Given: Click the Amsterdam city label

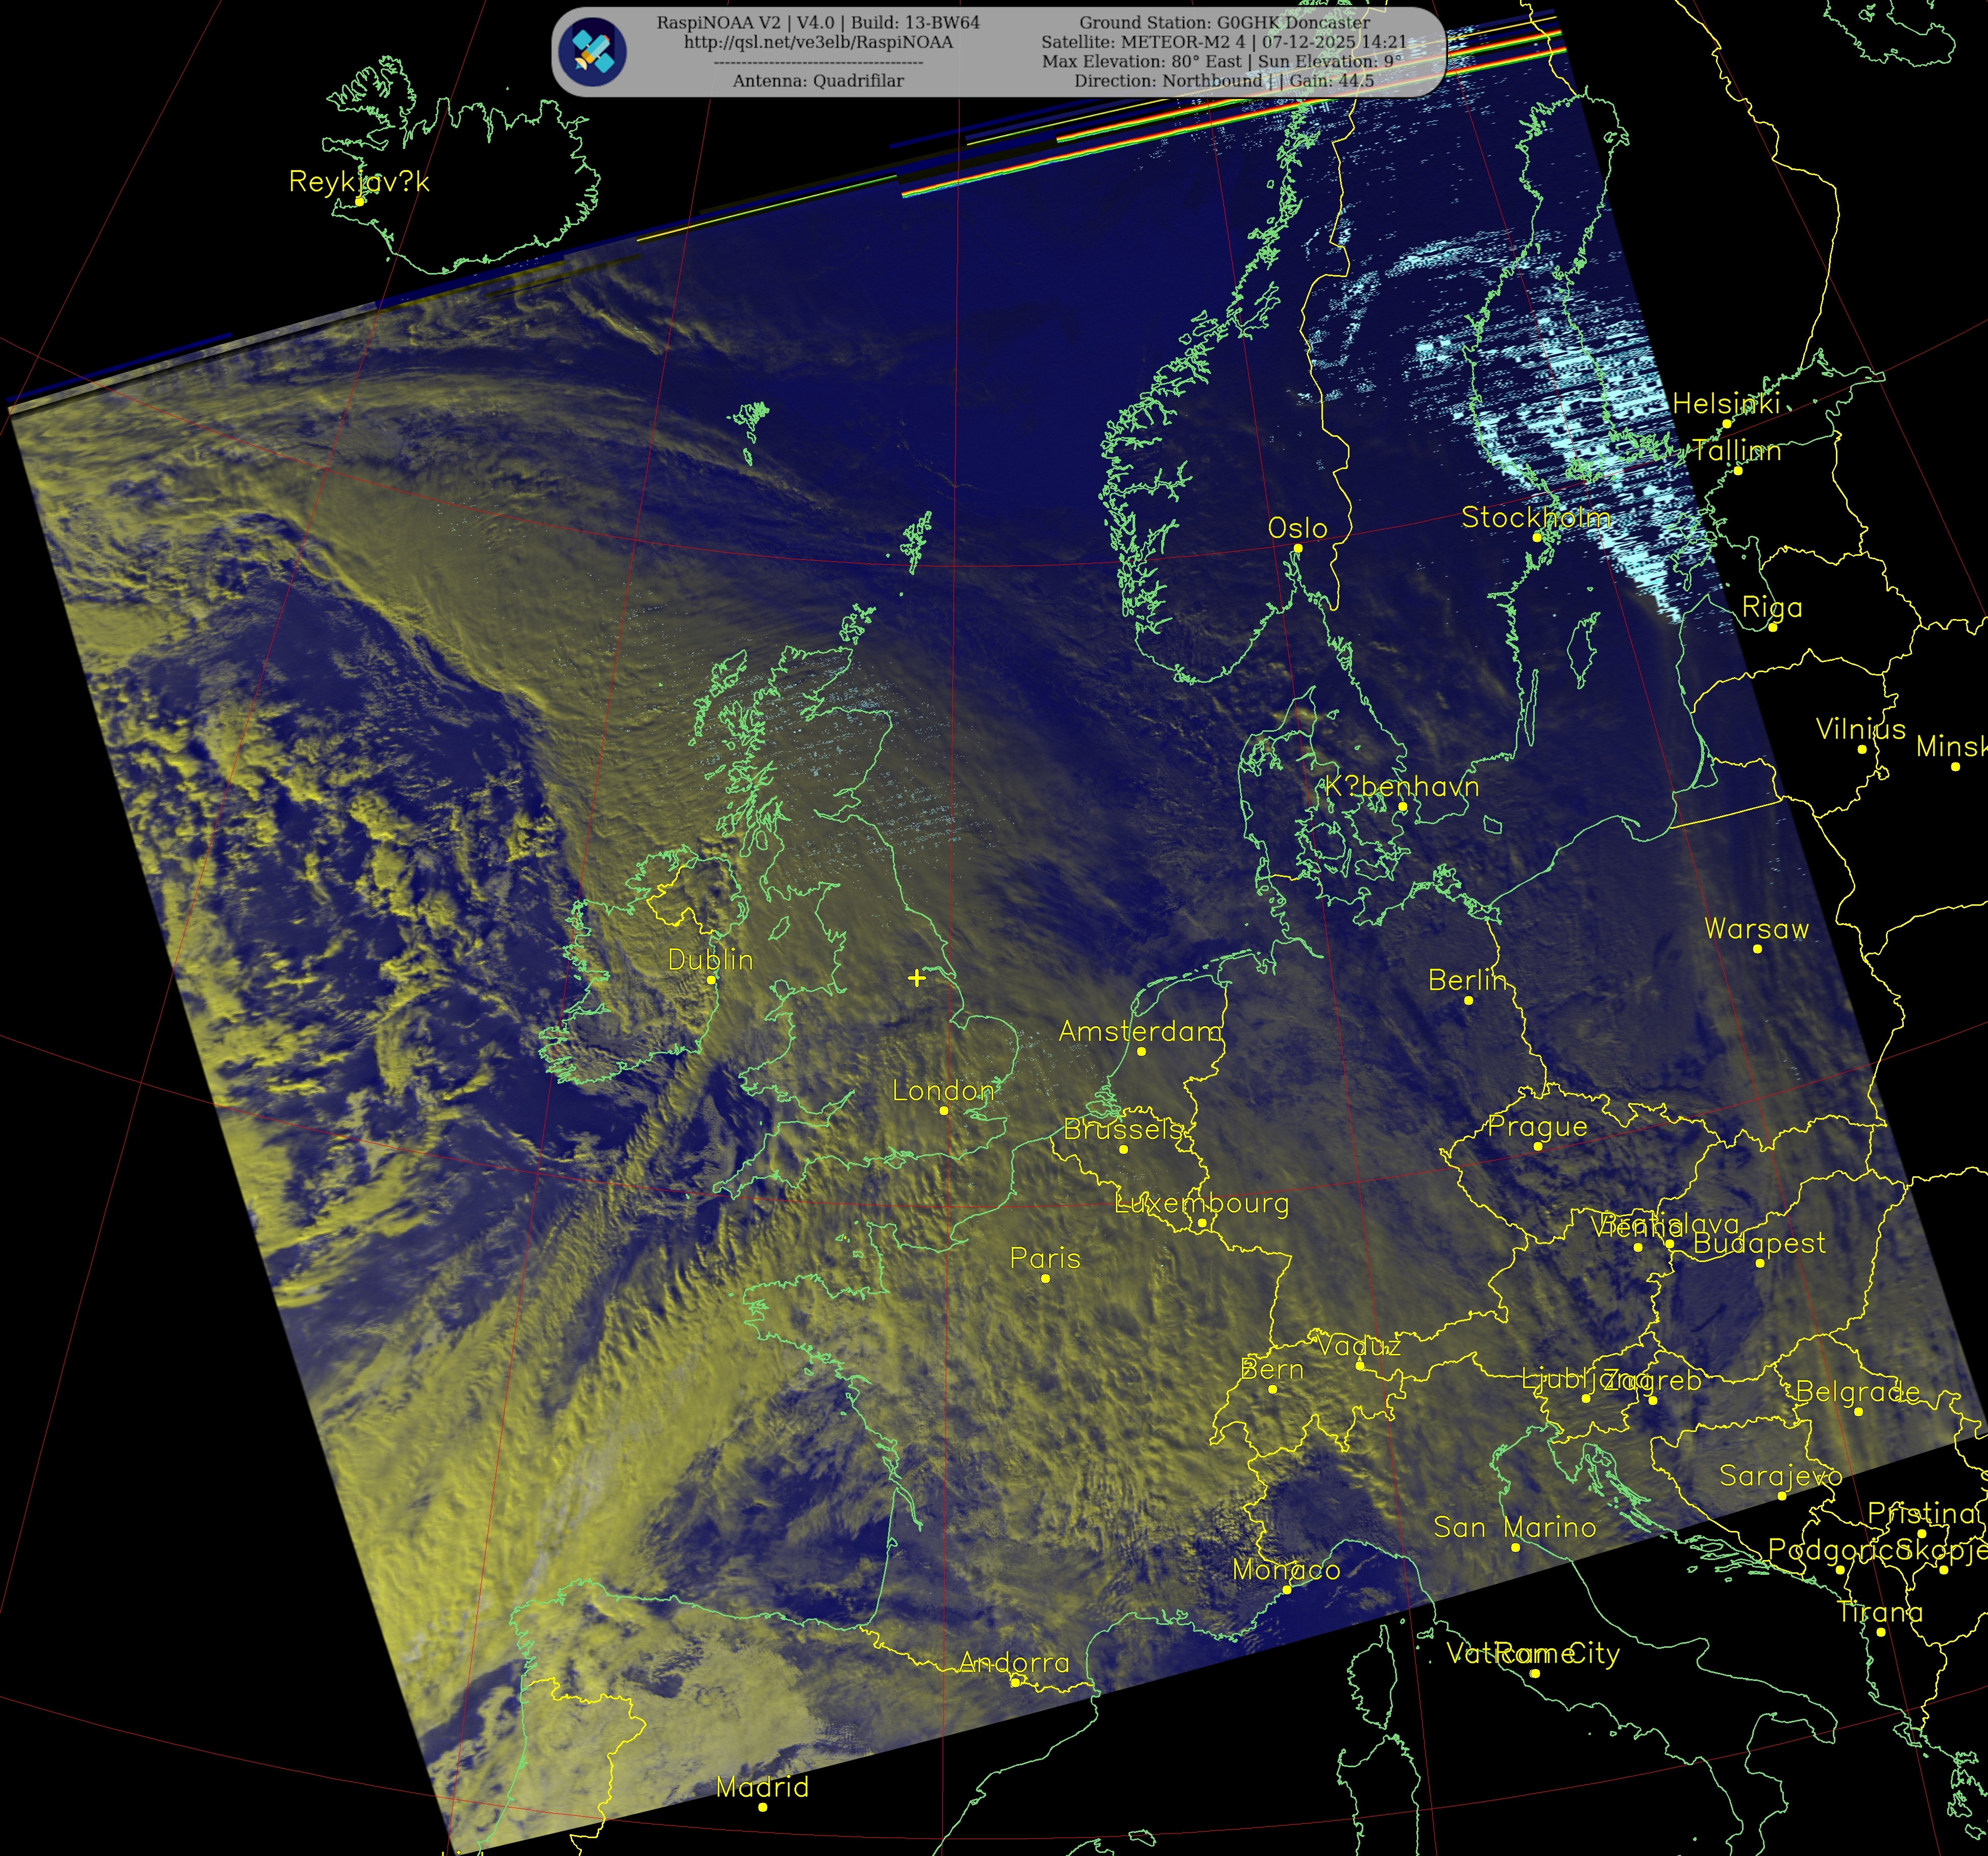Looking at the screenshot, I should [x=1140, y=1031].
